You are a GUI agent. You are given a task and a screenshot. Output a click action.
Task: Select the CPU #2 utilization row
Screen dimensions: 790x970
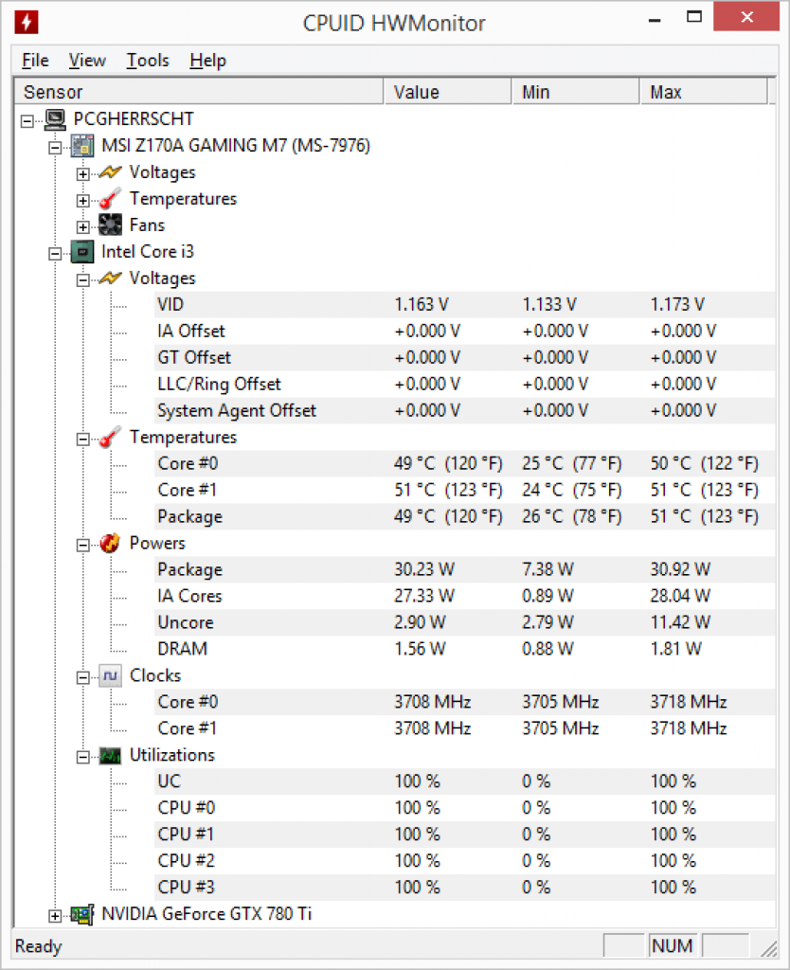click(465, 861)
